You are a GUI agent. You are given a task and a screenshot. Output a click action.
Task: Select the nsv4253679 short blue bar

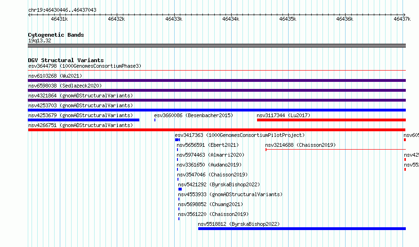pyautogui.click(x=84, y=120)
